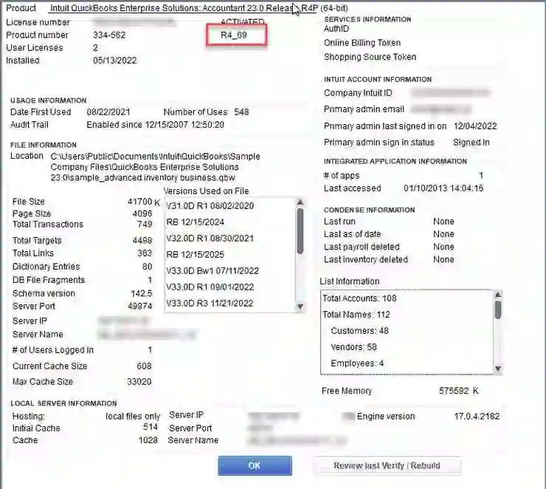Viewport: 546px width, 489px height.
Task: Click Hosting value local files only
Action: pyautogui.click(x=133, y=417)
